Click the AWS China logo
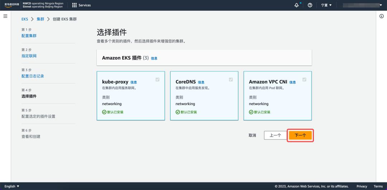This screenshot has width=387, height=190. [12, 5]
